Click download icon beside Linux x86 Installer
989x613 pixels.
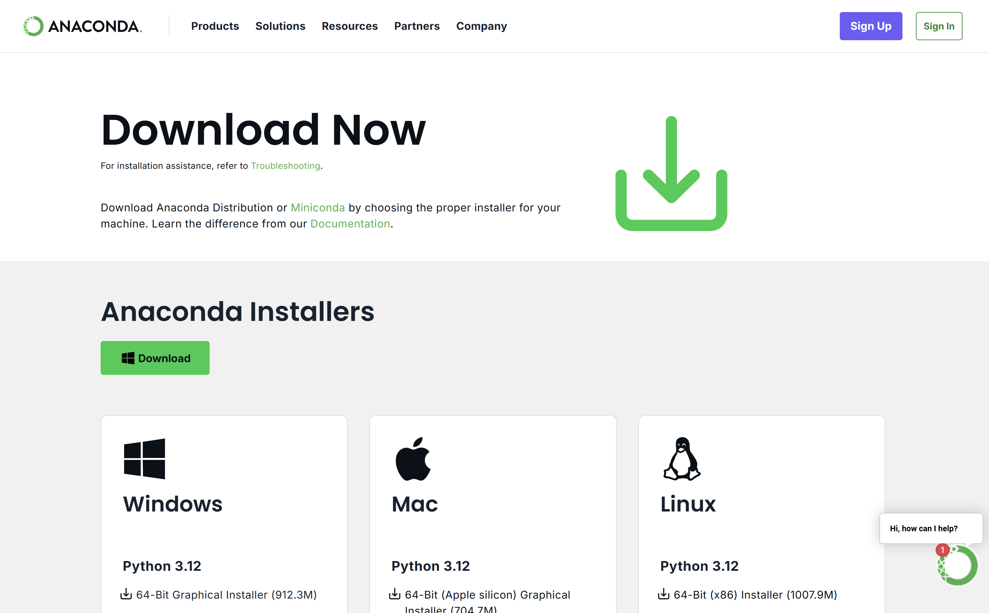coord(664,594)
